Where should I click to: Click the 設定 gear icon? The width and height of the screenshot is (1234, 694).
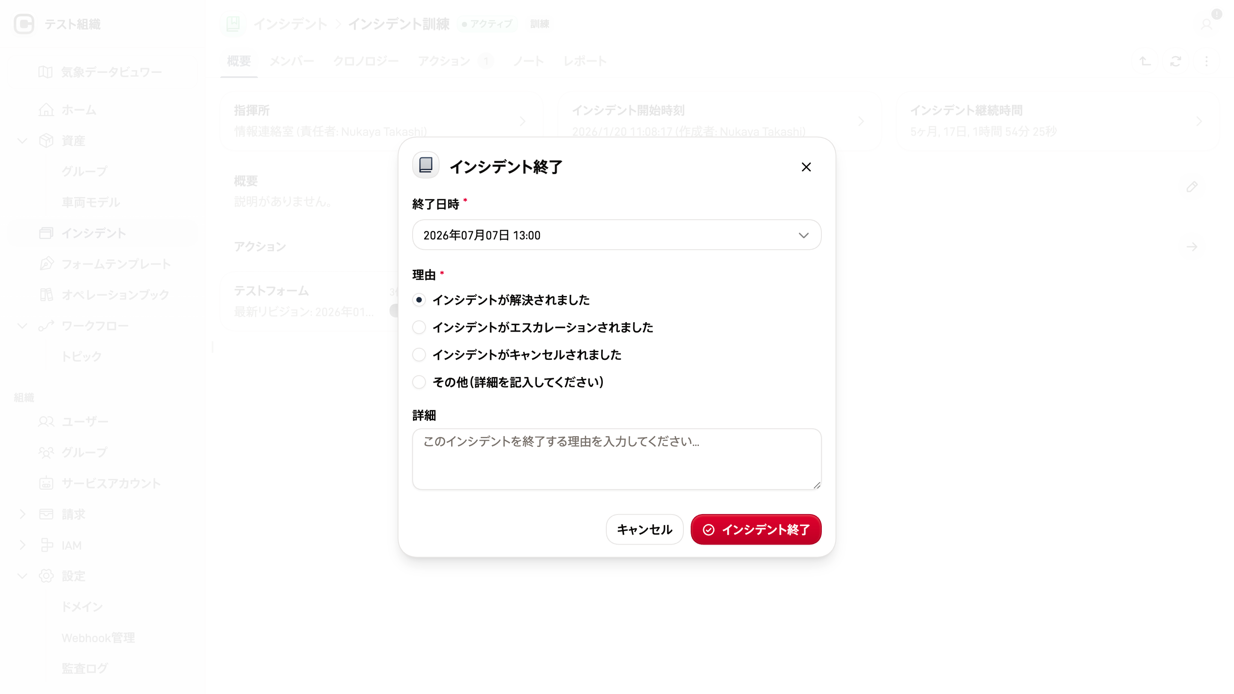click(x=46, y=576)
